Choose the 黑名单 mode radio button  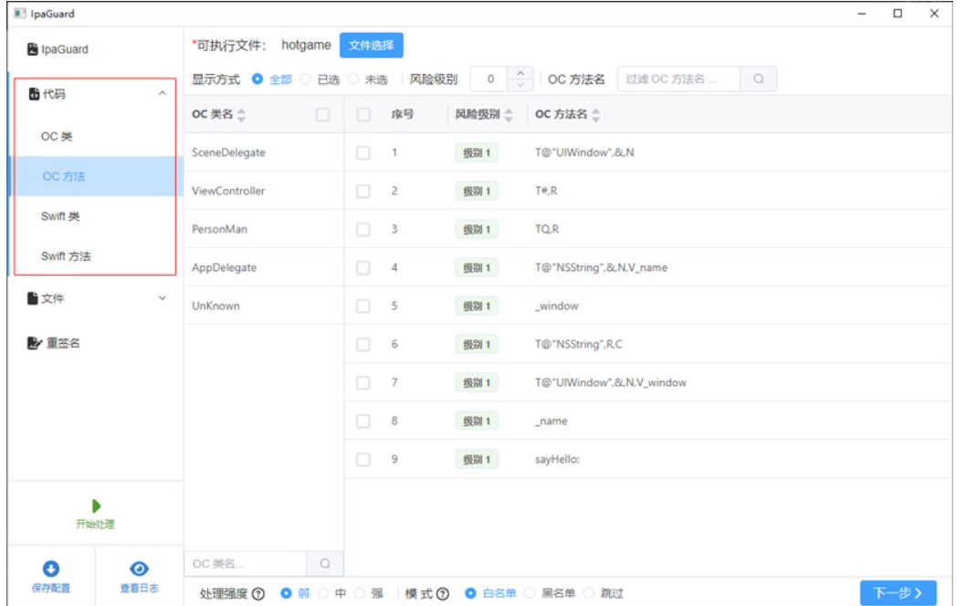point(530,593)
